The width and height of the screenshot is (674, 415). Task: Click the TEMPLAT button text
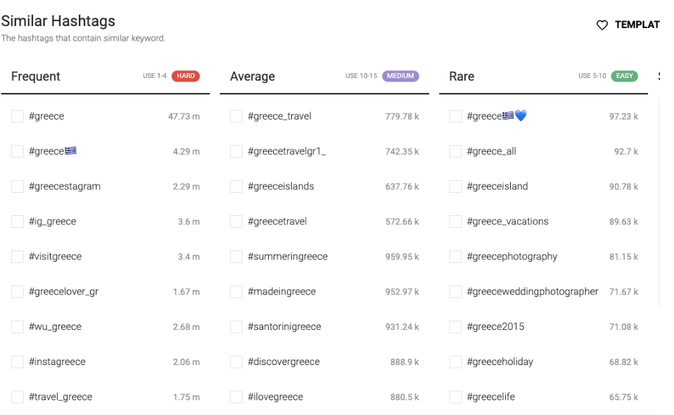click(637, 25)
